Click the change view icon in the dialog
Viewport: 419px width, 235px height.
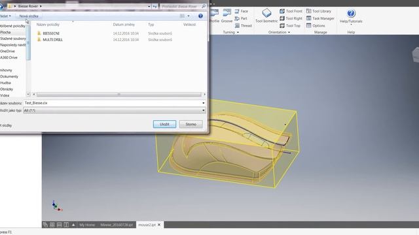point(182,16)
